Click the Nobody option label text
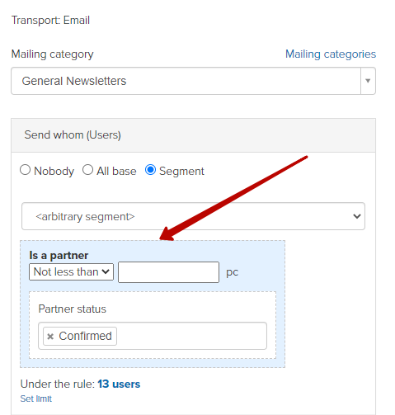Viewport: 395px width, 415px height. (54, 171)
